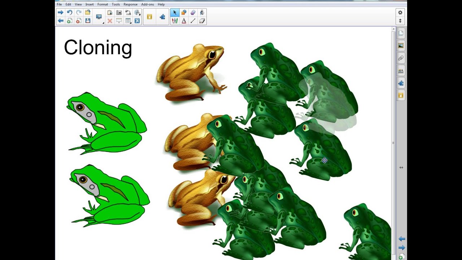Open the Page Sorter sidebar tab
The image size is (462, 260).
(x=401, y=33)
